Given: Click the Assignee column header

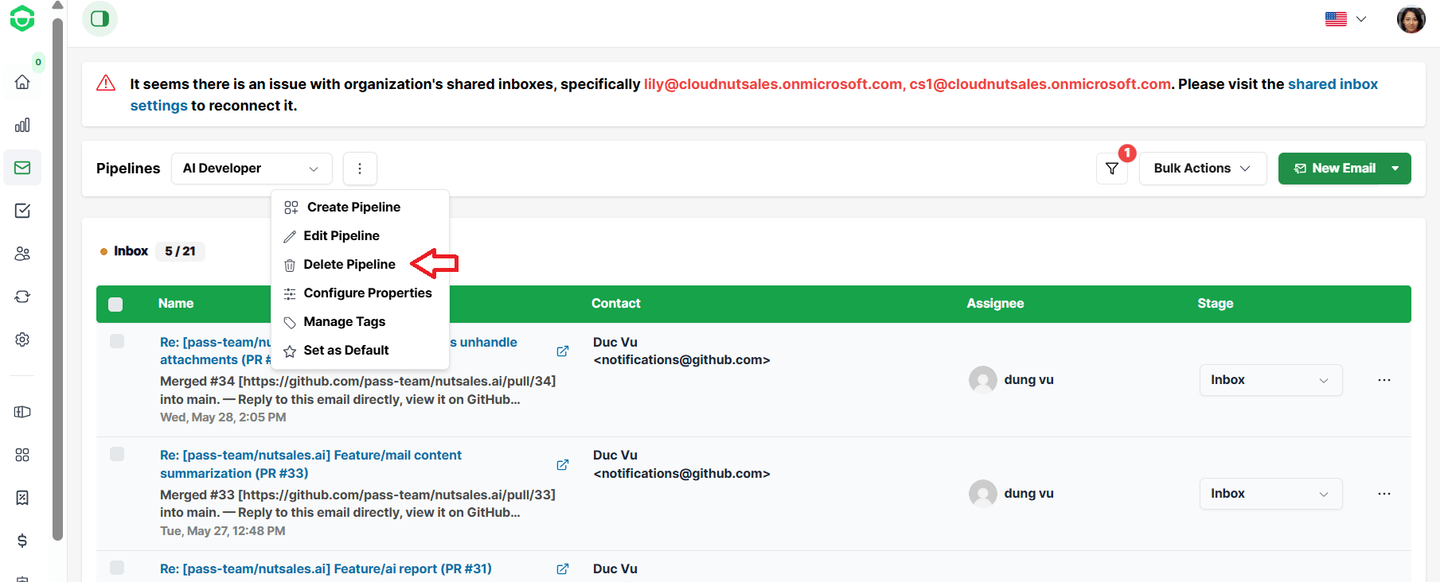Looking at the screenshot, I should [x=995, y=304].
